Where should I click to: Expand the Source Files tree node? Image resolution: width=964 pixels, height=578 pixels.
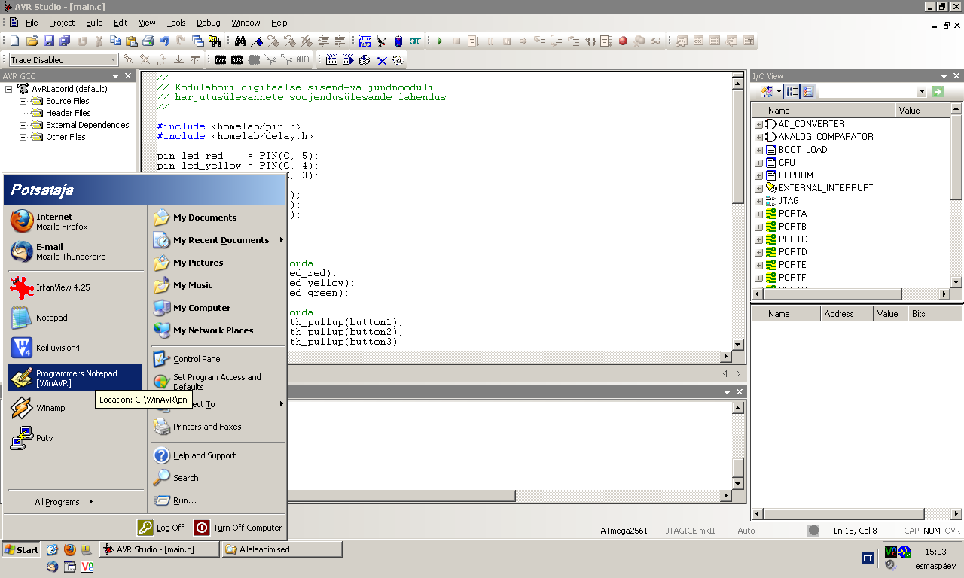pos(23,101)
